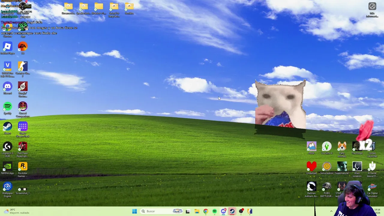Screen dimensions: 384x216
Task: Launch Cursed Companions desktop icon
Action: coord(22,109)
